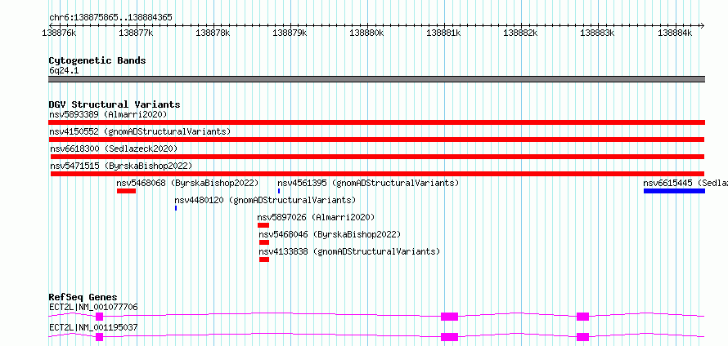This screenshot has width=728, height=346.
Task: Open nsv5897026 (Almarri2020) variant label
Action: (x=316, y=217)
